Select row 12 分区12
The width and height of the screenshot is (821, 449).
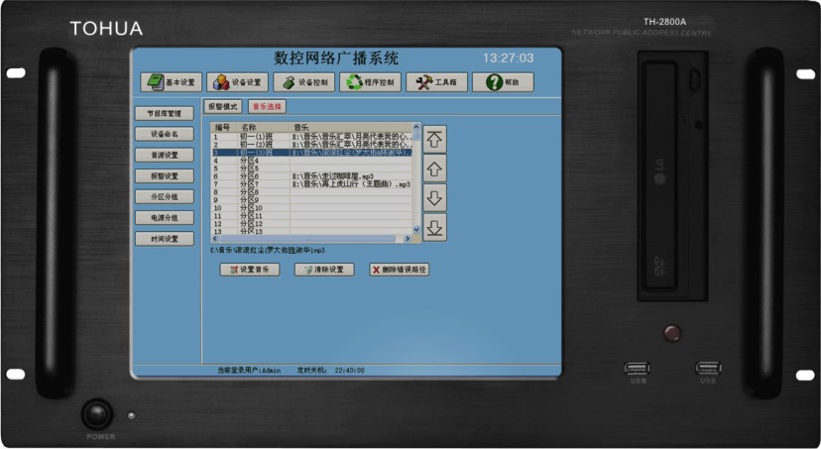click(x=311, y=223)
